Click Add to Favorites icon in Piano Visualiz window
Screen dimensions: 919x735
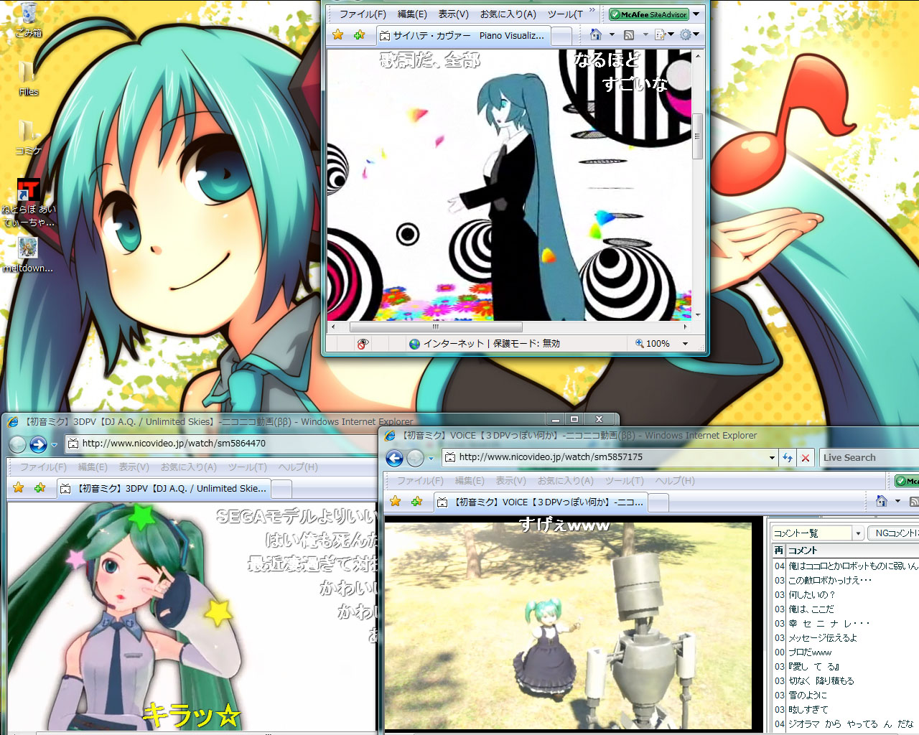360,34
